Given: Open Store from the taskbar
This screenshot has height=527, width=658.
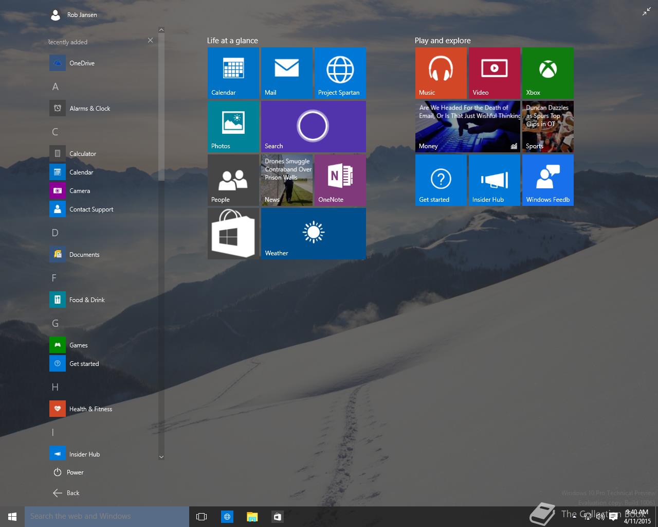Looking at the screenshot, I should (x=277, y=517).
